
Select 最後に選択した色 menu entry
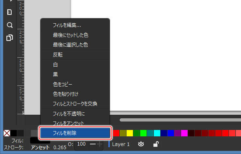75,45
